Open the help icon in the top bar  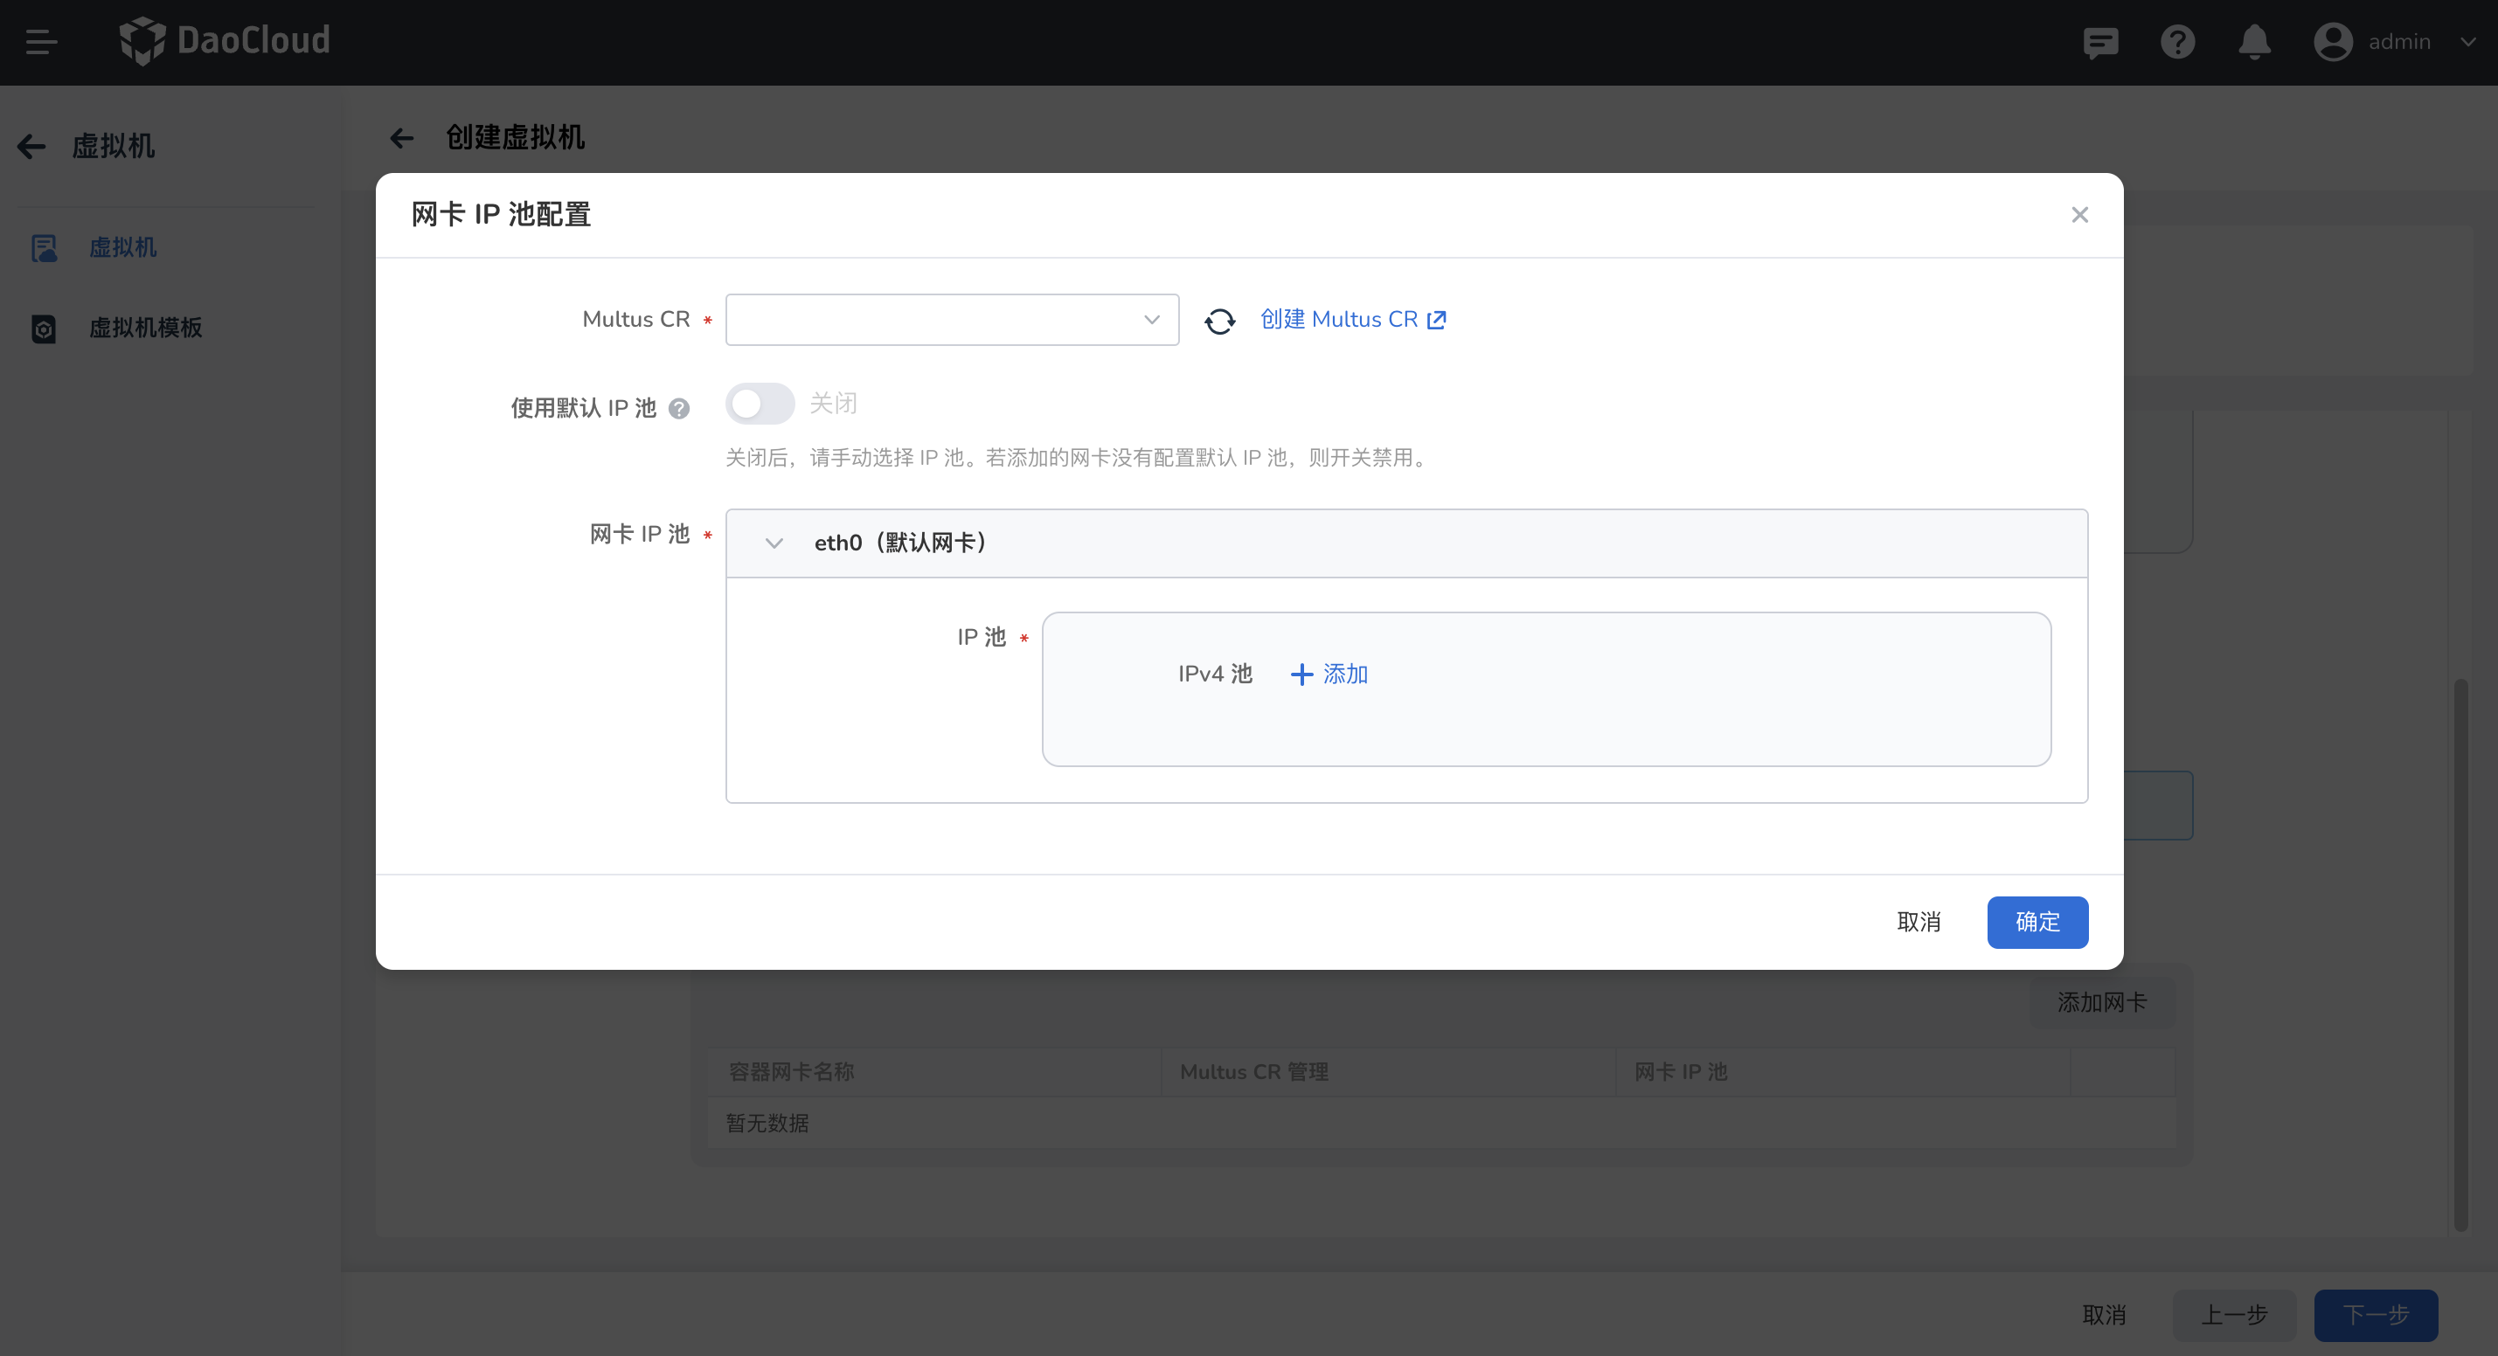pyautogui.click(x=2178, y=42)
